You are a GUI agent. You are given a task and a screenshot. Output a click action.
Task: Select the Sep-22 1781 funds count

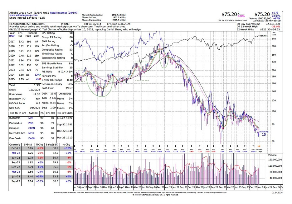tap(65, 125)
